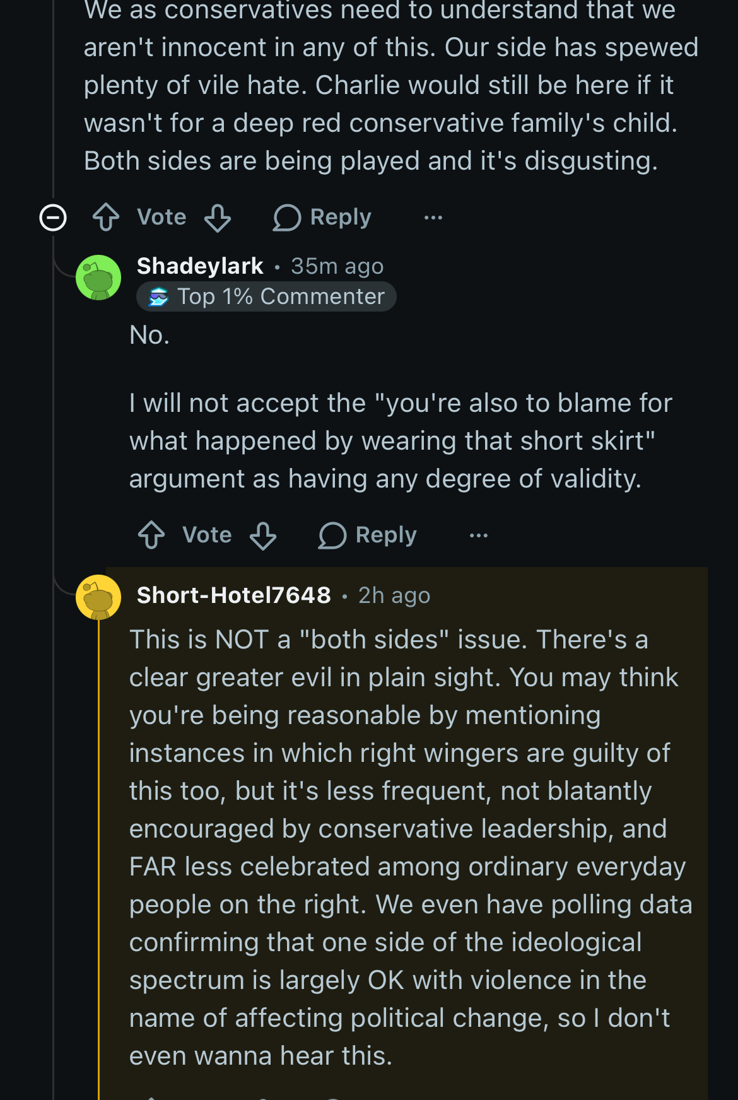Image resolution: width=738 pixels, height=1100 pixels.
Task: Click the reply speech bubble on Shadeylark's comment
Action: (332, 535)
